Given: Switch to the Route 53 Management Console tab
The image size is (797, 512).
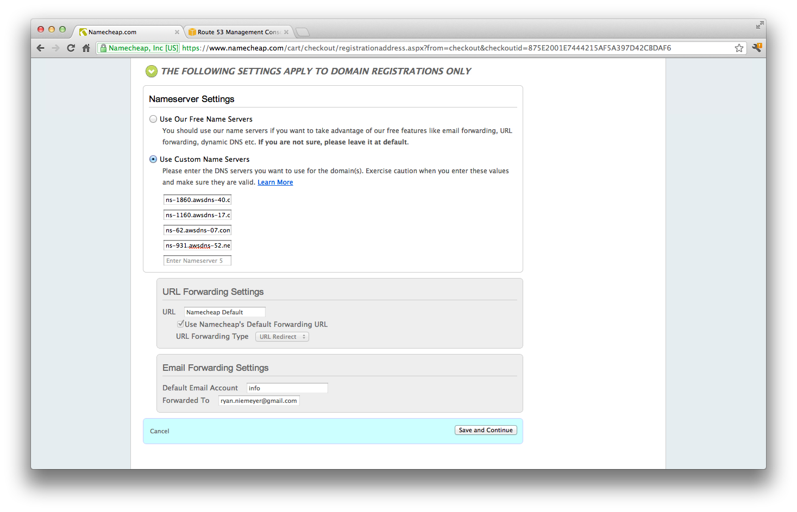Looking at the screenshot, I should [x=238, y=31].
